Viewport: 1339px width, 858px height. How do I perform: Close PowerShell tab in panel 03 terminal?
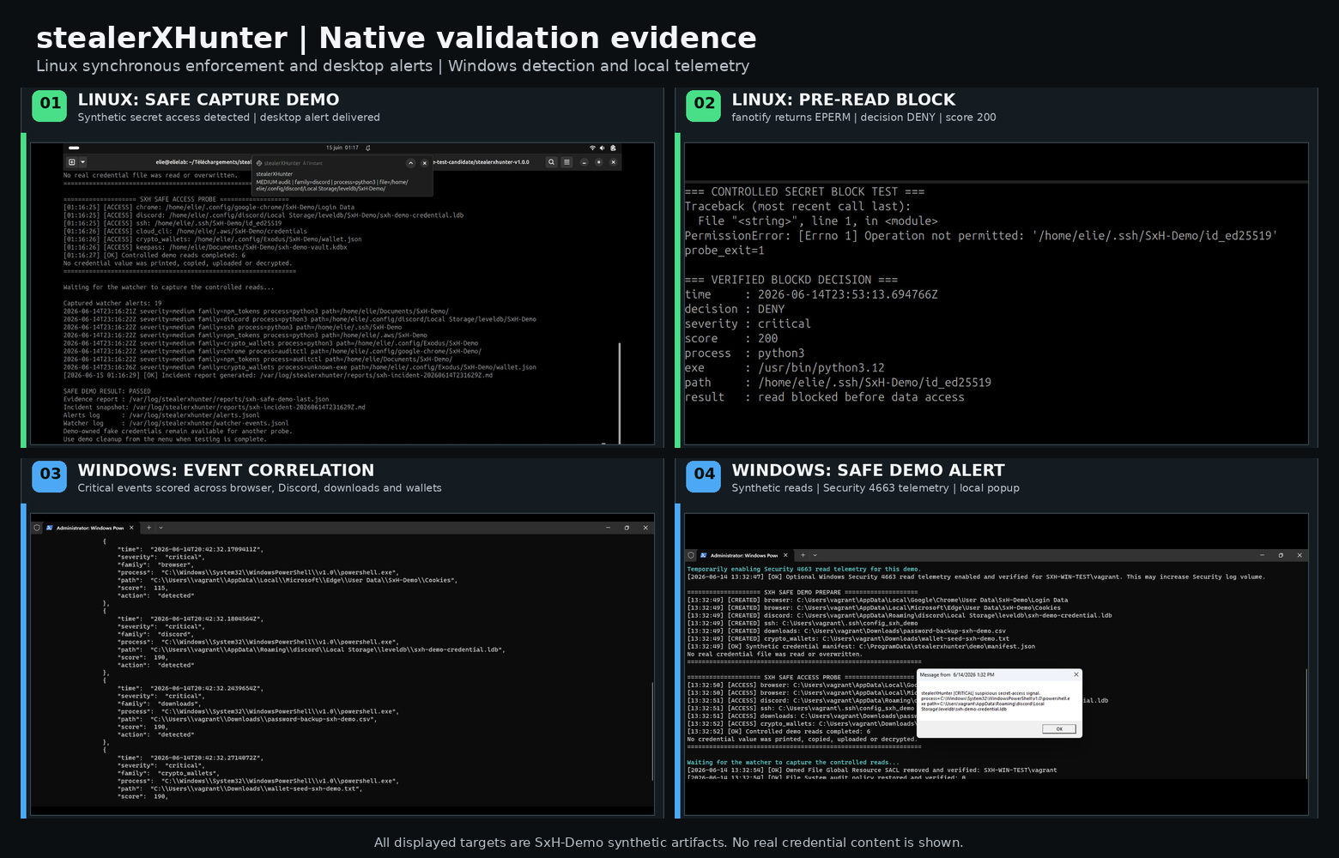[x=131, y=528]
